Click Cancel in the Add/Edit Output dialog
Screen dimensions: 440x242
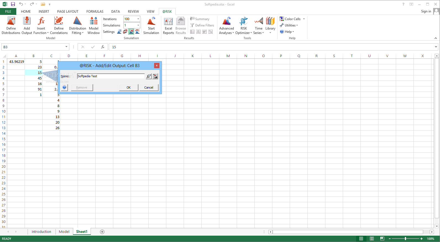tap(149, 87)
